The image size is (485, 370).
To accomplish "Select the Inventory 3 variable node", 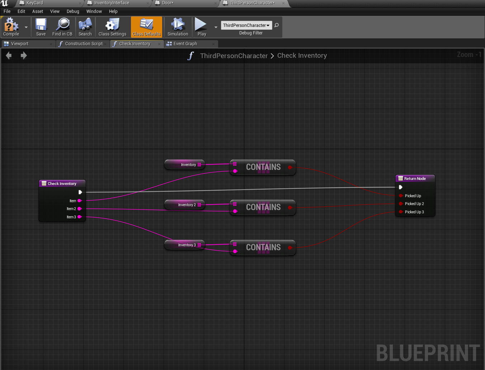I will click(x=185, y=245).
